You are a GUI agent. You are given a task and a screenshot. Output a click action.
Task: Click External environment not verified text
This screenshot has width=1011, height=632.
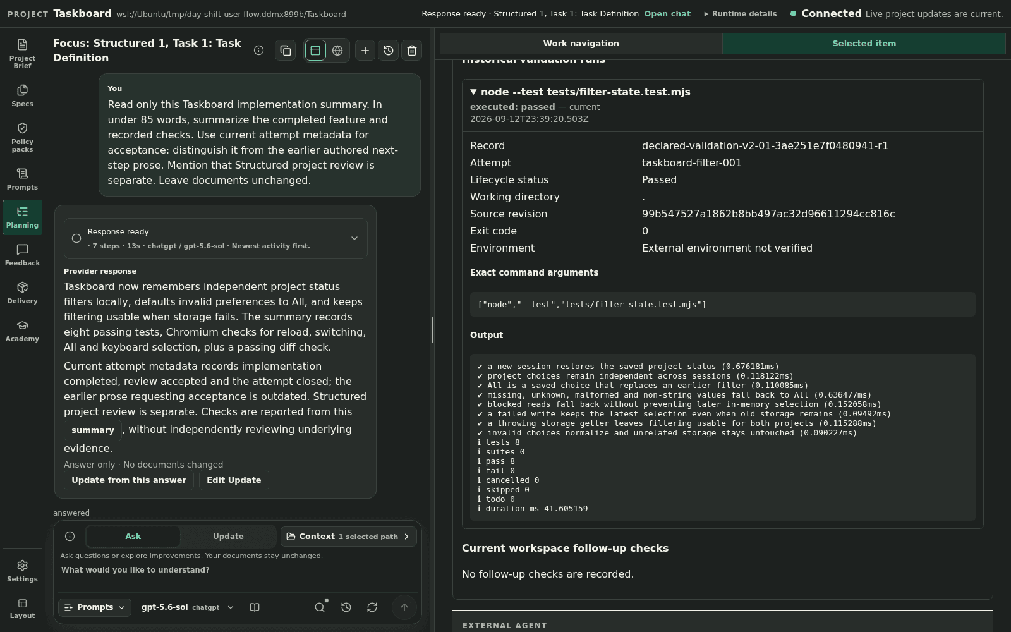(727, 248)
